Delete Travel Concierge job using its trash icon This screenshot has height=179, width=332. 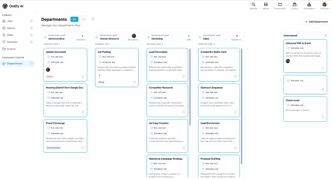(83, 148)
